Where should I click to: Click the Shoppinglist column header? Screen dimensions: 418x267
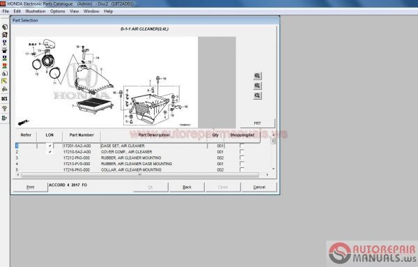point(242,135)
